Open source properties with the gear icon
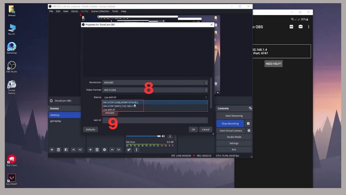 (x=104, y=150)
